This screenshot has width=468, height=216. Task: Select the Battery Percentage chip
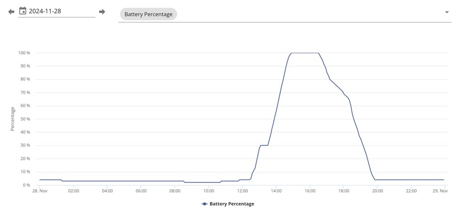[149, 14]
